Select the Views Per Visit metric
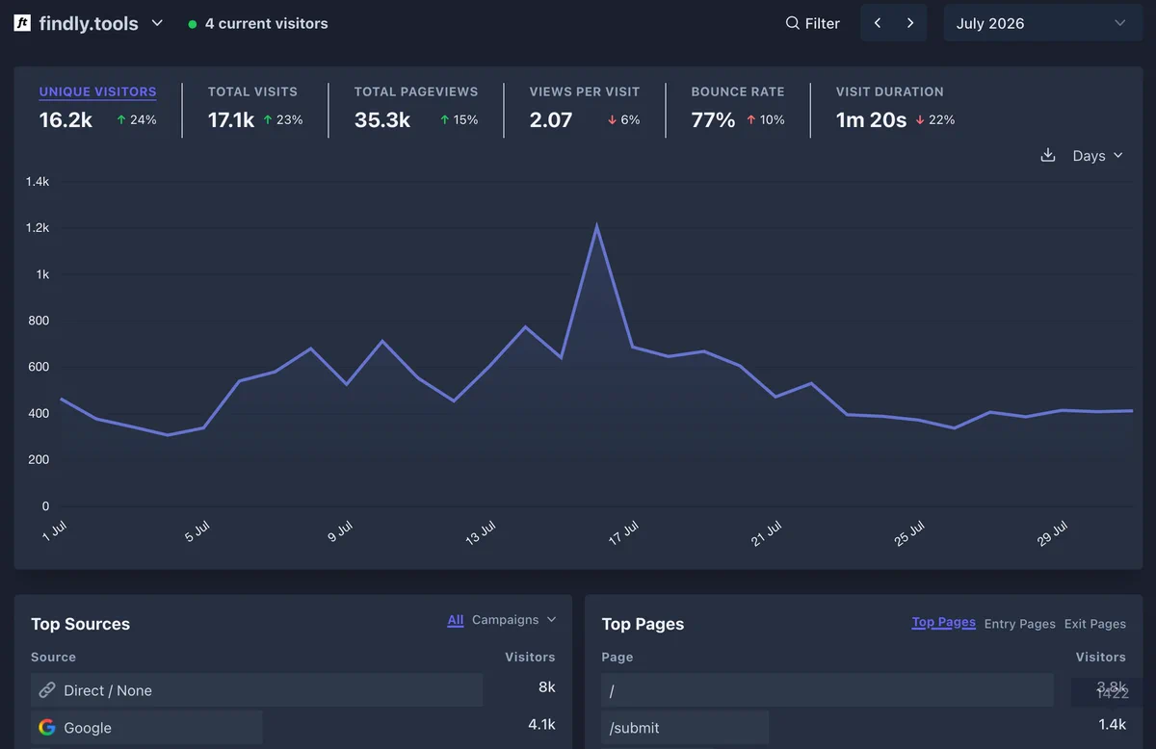 [585, 91]
